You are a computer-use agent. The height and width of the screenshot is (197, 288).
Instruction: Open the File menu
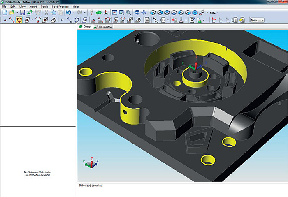coord(4,7)
